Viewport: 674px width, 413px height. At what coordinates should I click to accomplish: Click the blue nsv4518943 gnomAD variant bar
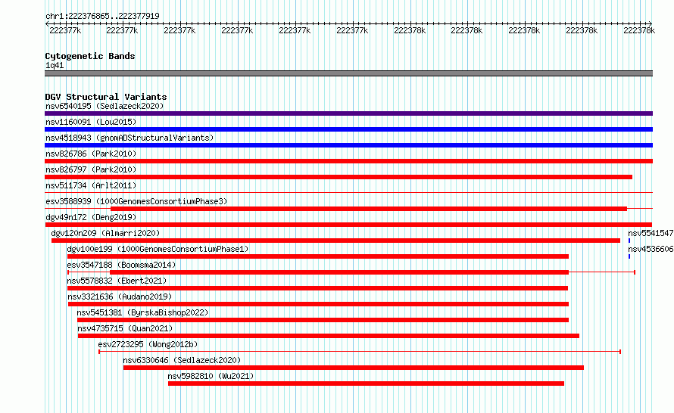(x=348, y=145)
